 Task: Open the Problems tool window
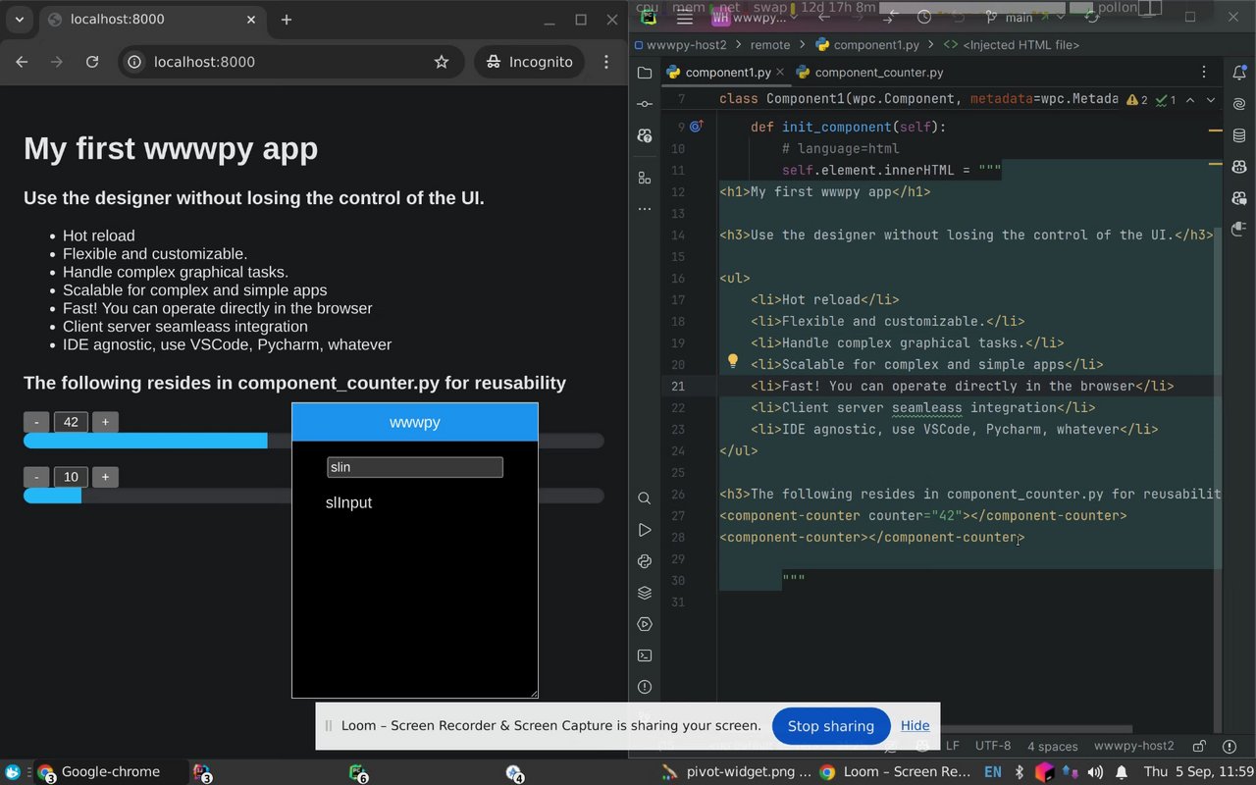[644, 687]
